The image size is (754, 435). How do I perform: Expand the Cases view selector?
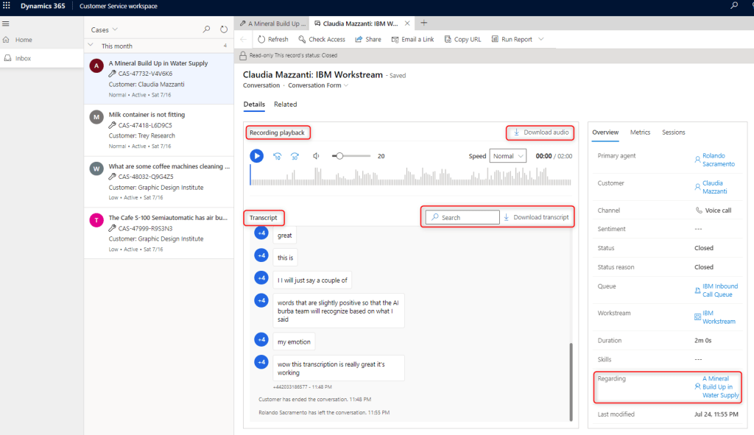tap(105, 30)
